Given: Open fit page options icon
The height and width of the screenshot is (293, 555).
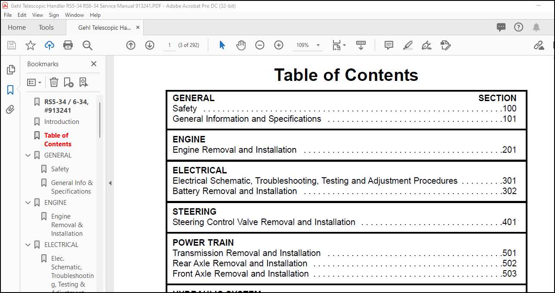Looking at the screenshot, I should [339, 45].
